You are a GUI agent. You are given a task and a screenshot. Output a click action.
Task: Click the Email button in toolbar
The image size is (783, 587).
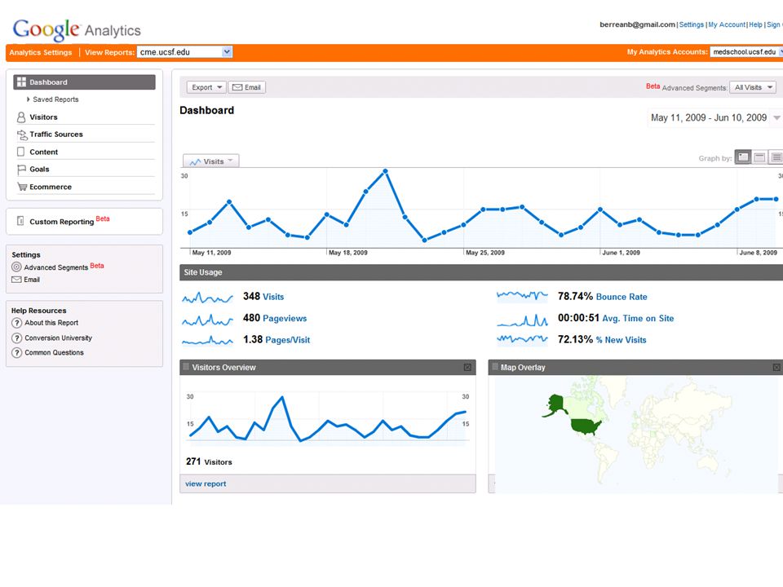[247, 87]
